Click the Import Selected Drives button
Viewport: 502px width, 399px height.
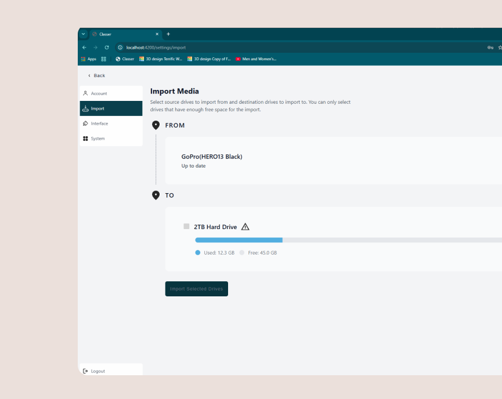[x=197, y=289]
